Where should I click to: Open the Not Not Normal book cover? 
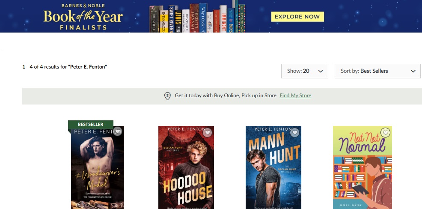click(362, 167)
